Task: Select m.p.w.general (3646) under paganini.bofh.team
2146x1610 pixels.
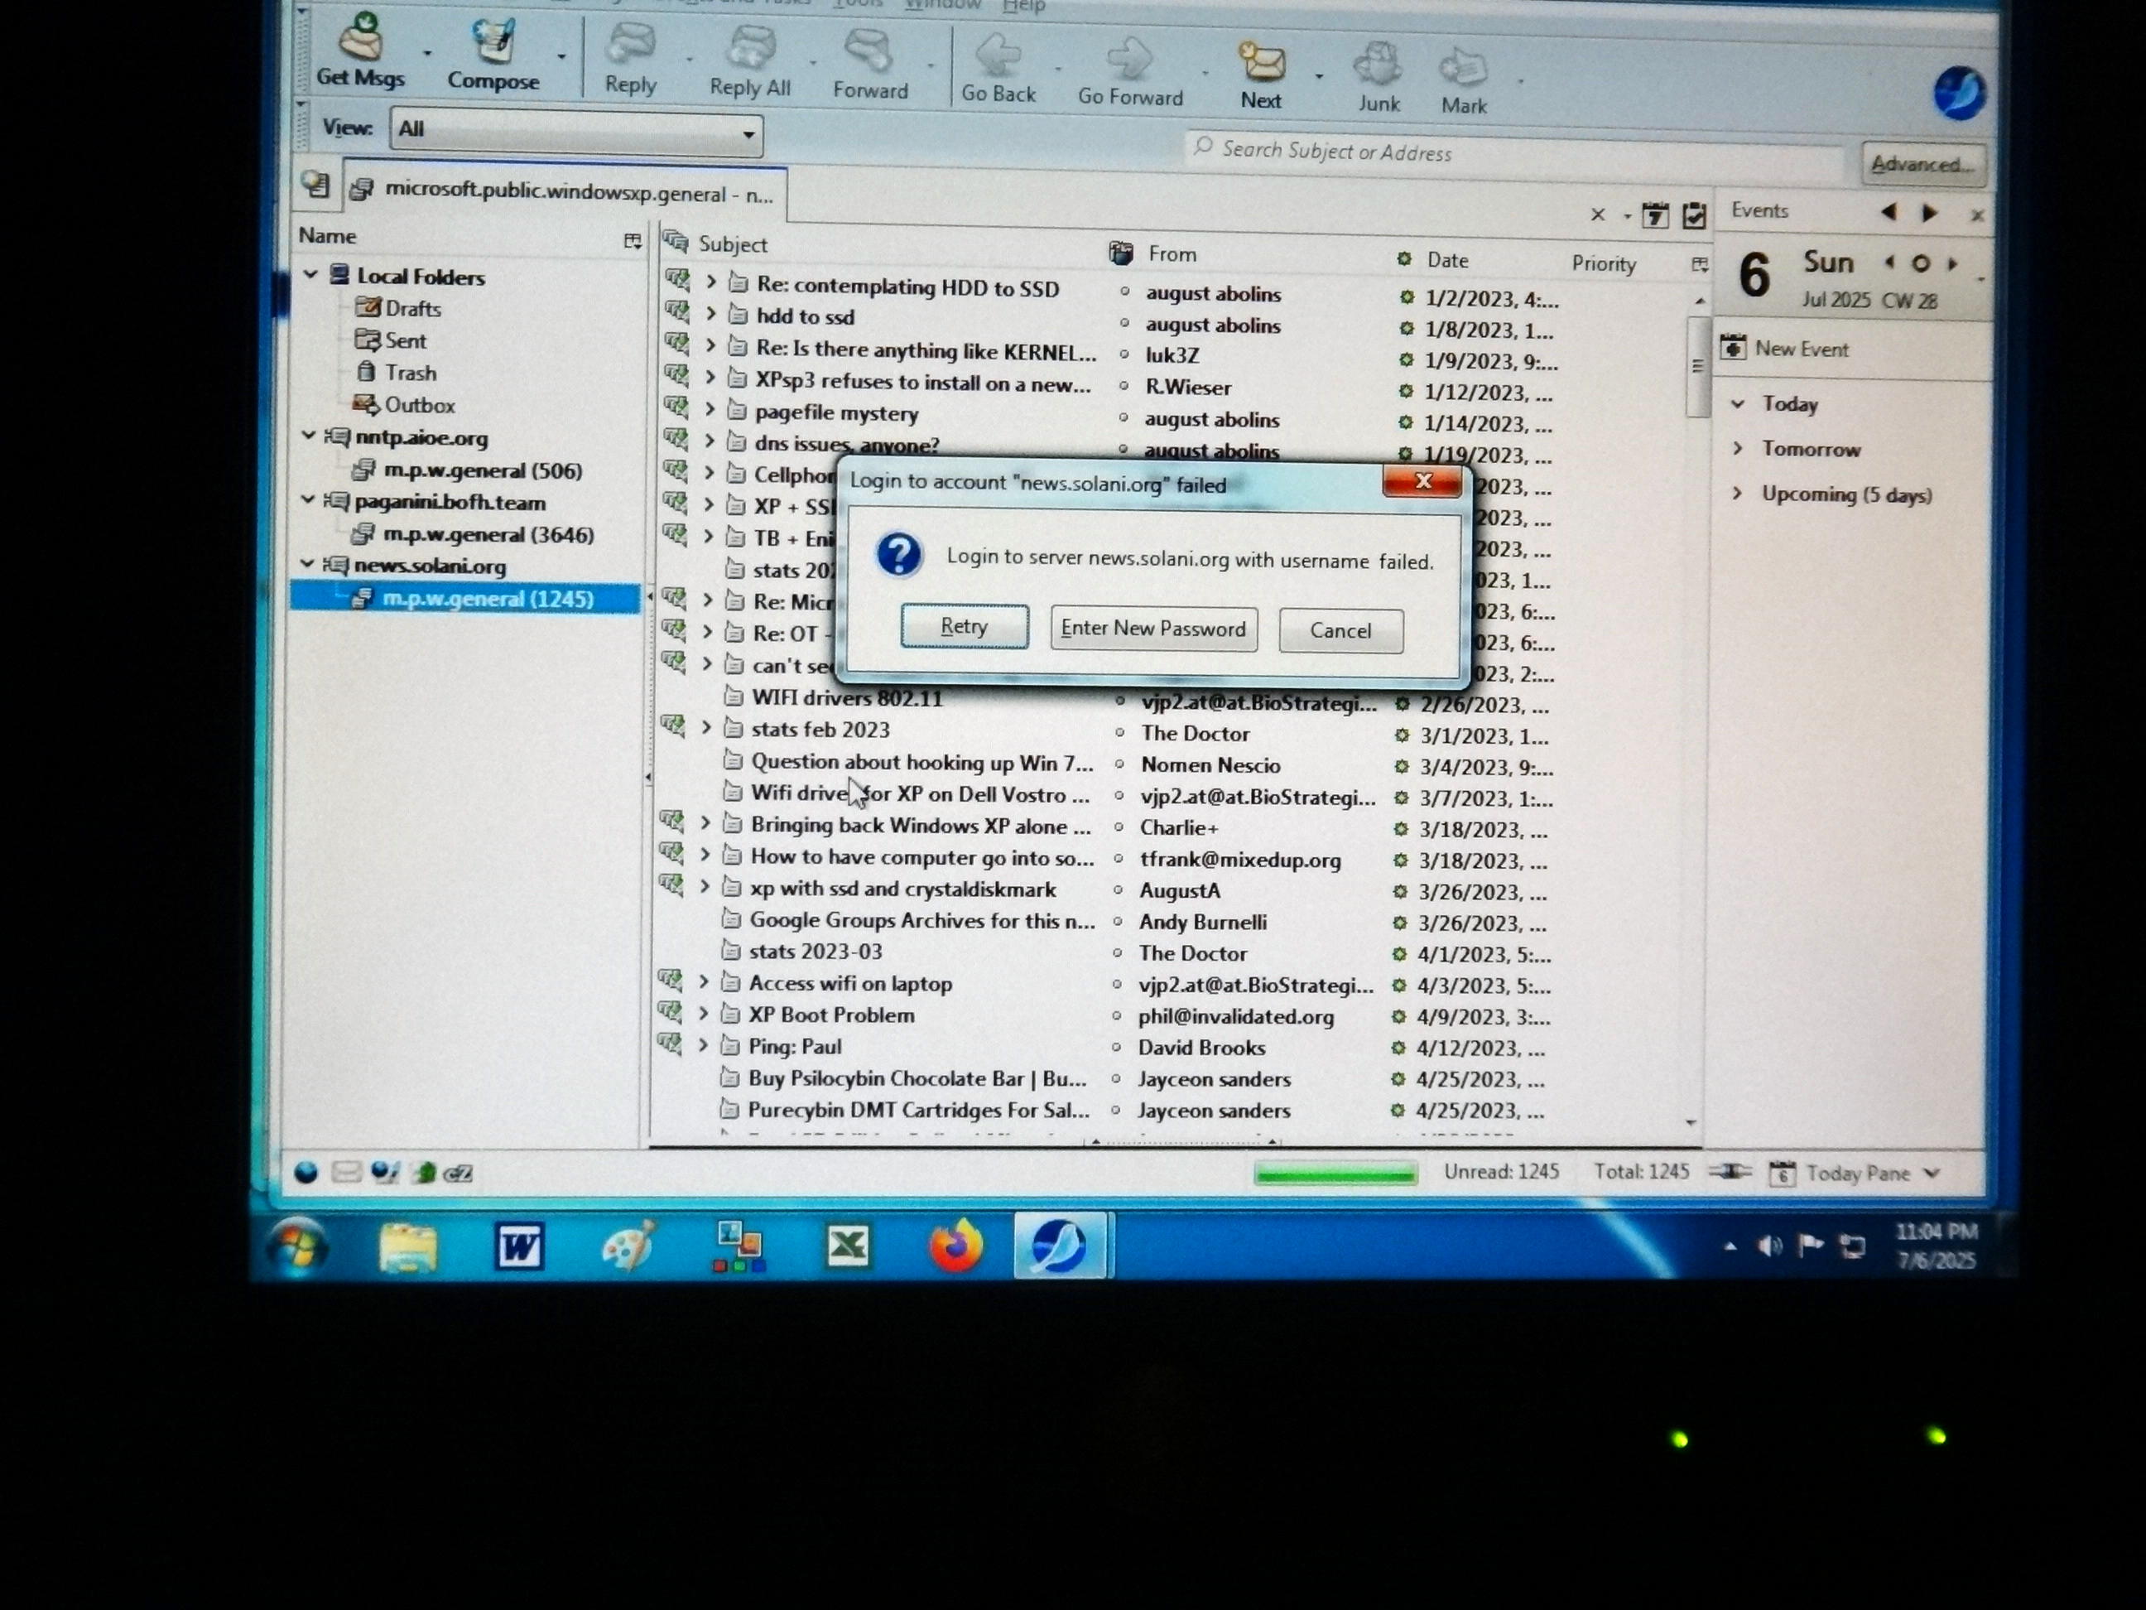Action: click(473, 535)
